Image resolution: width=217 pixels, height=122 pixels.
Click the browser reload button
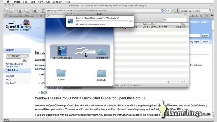[20, 11]
